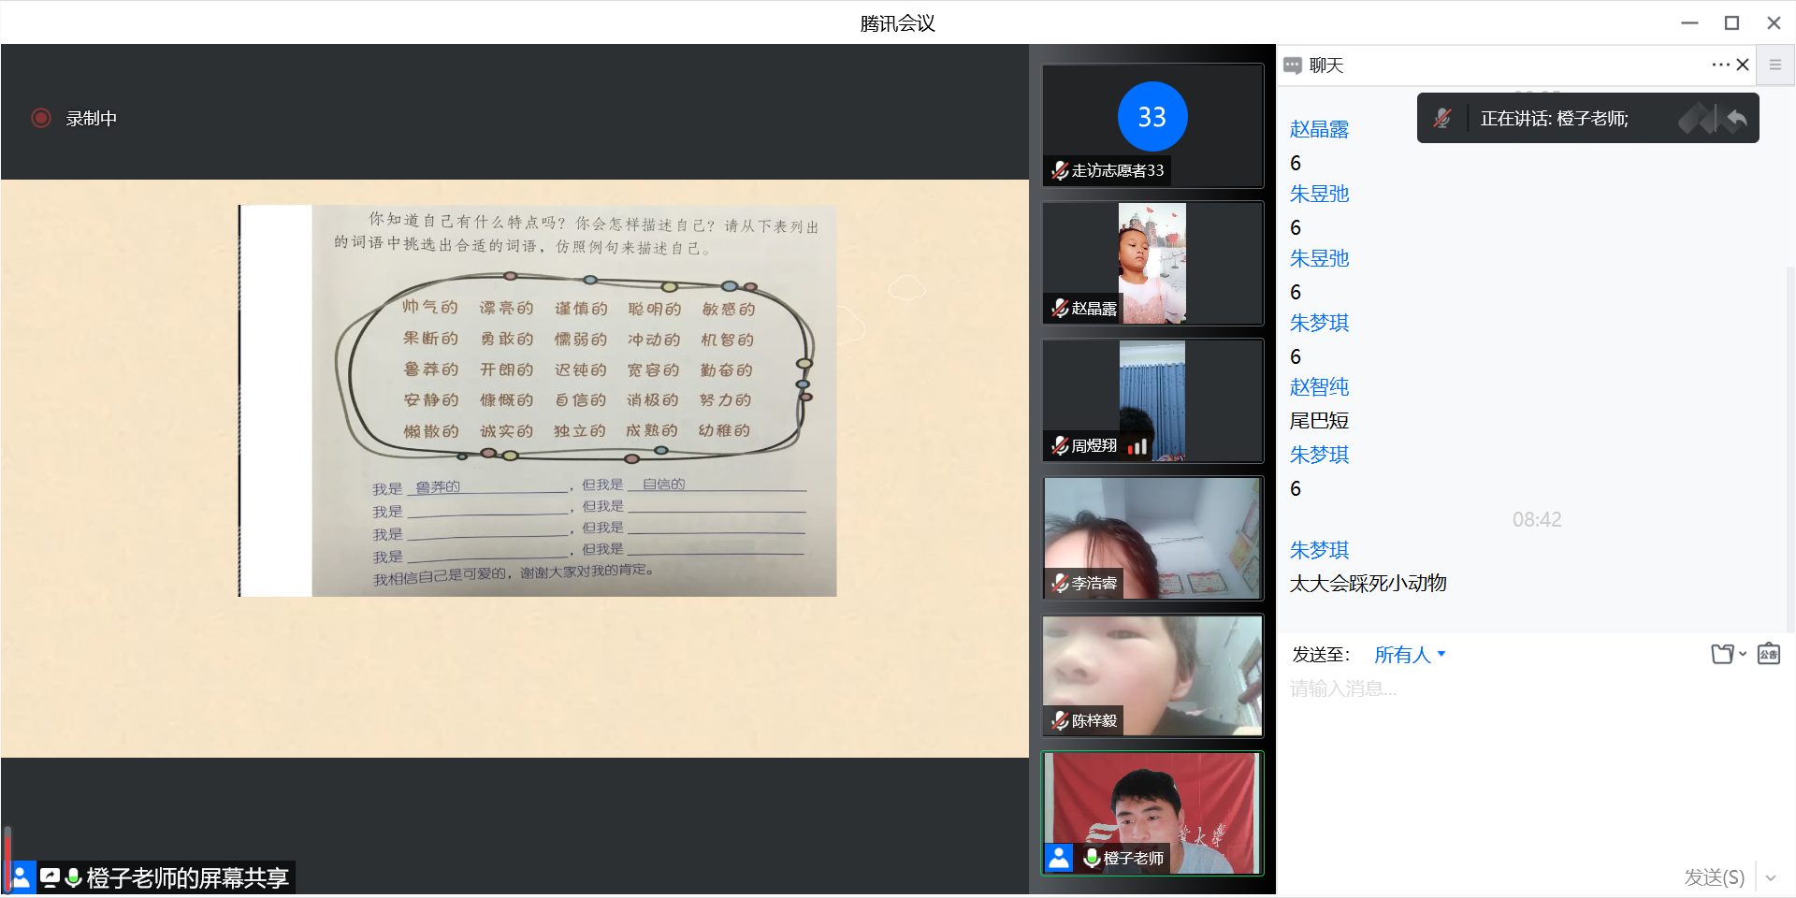
Task: Open the 公告 announcement icon in chat
Action: coord(1768,654)
